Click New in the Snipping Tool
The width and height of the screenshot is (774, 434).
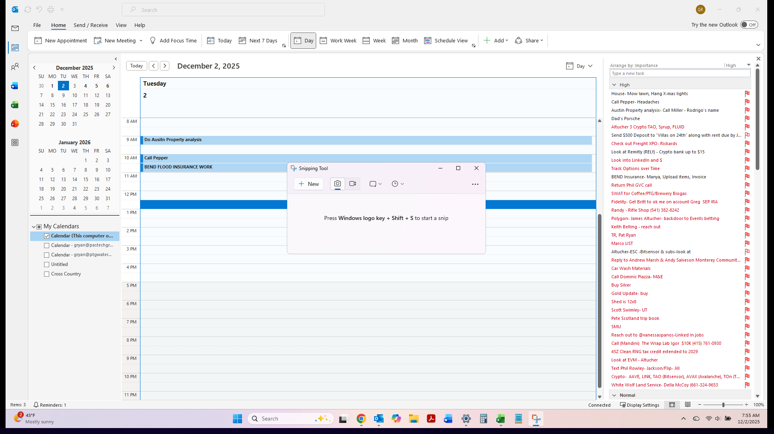point(309,184)
